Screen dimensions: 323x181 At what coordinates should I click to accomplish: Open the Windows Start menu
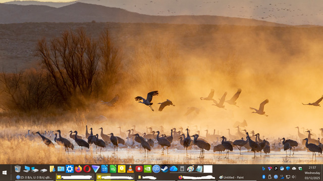[5, 173]
